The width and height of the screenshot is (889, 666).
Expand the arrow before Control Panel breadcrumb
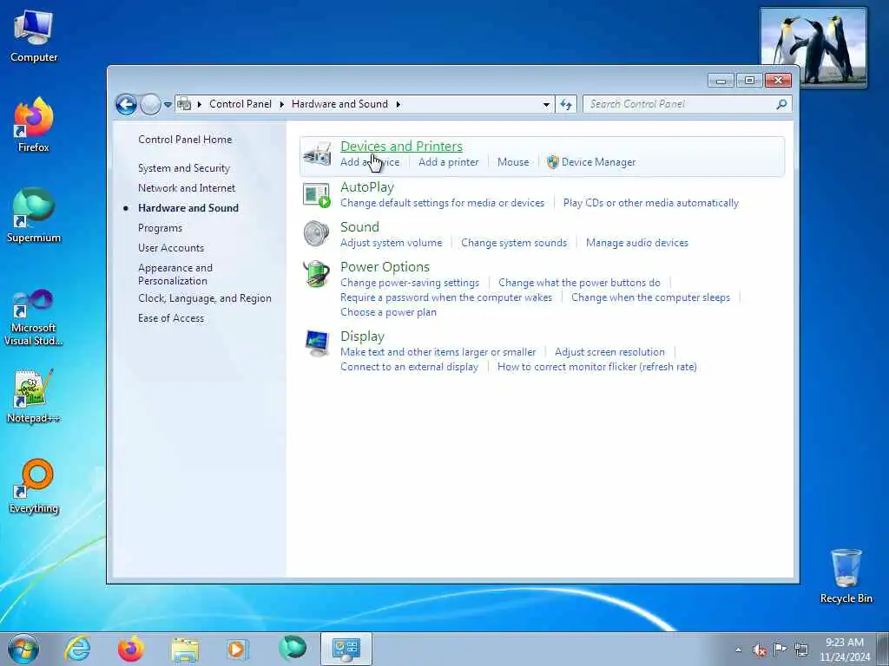tap(200, 104)
